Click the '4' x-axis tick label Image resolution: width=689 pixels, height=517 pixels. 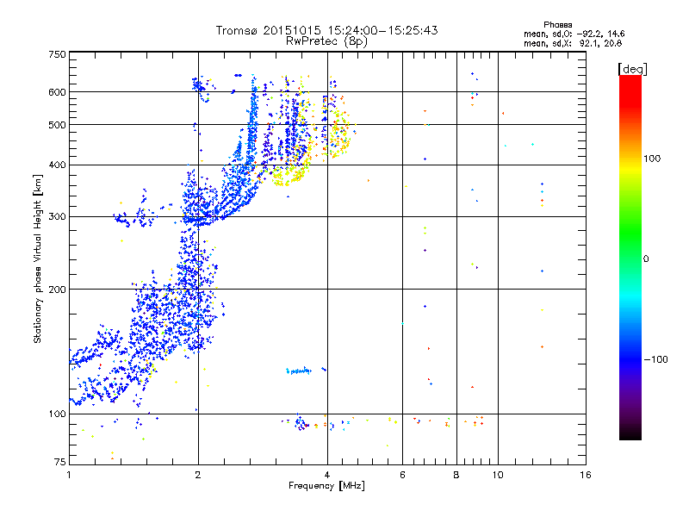pyautogui.click(x=327, y=475)
